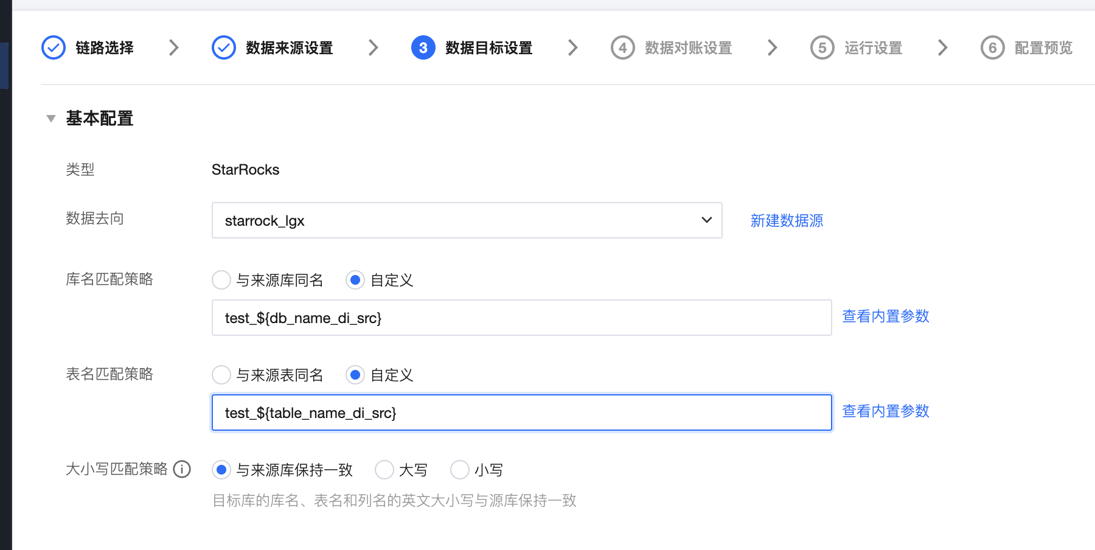Click the step 3 circle icon
1095x550 pixels.
click(x=423, y=47)
